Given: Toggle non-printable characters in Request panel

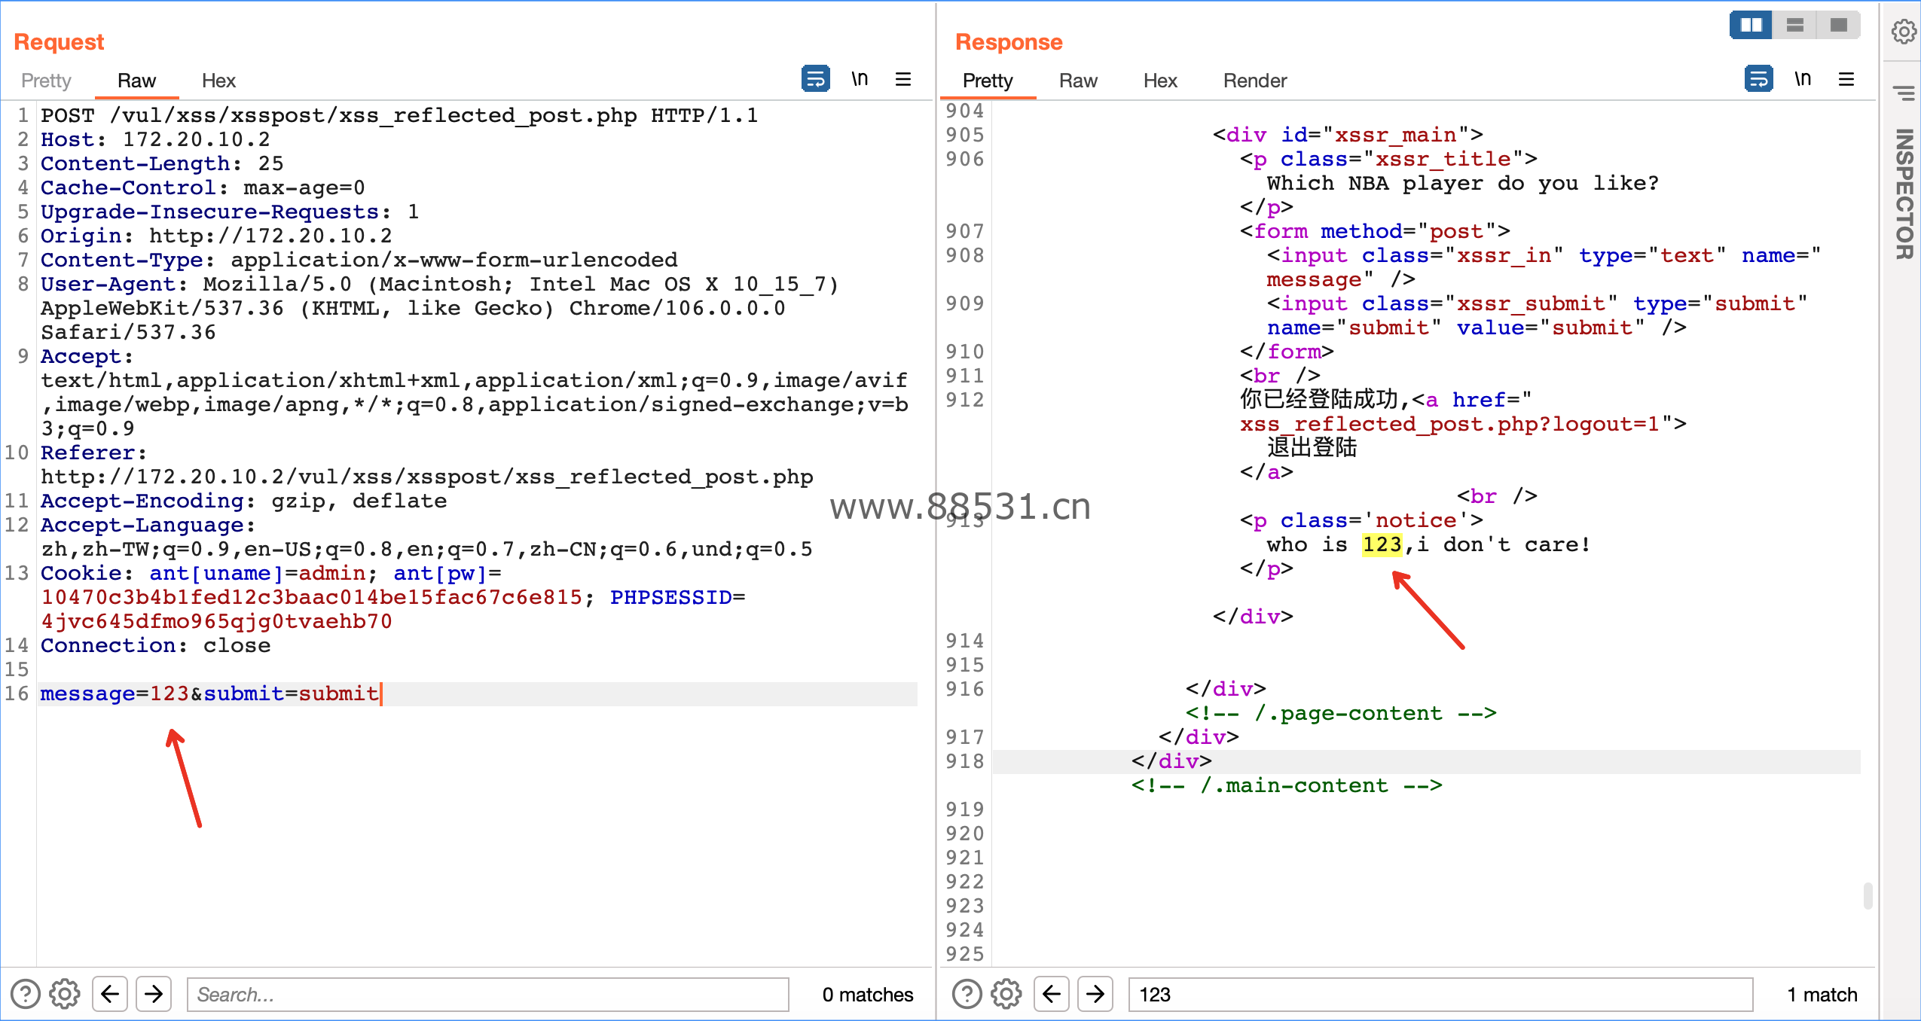Looking at the screenshot, I should [x=860, y=79].
